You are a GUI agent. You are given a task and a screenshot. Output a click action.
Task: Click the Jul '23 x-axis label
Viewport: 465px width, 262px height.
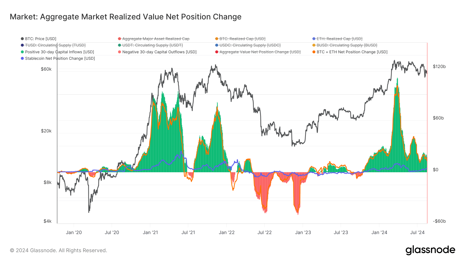[341, 233]
